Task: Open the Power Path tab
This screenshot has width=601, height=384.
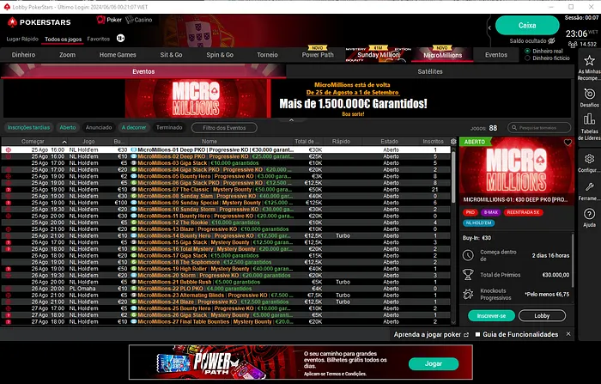Action: click(x=318, y=55)
